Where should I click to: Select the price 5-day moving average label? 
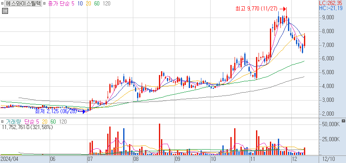tap(73, 3)
